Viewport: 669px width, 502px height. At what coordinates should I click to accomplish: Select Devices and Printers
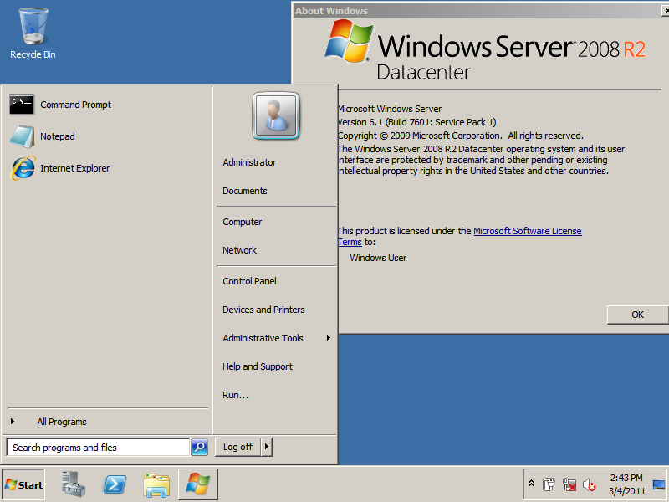tap(263, 310)
